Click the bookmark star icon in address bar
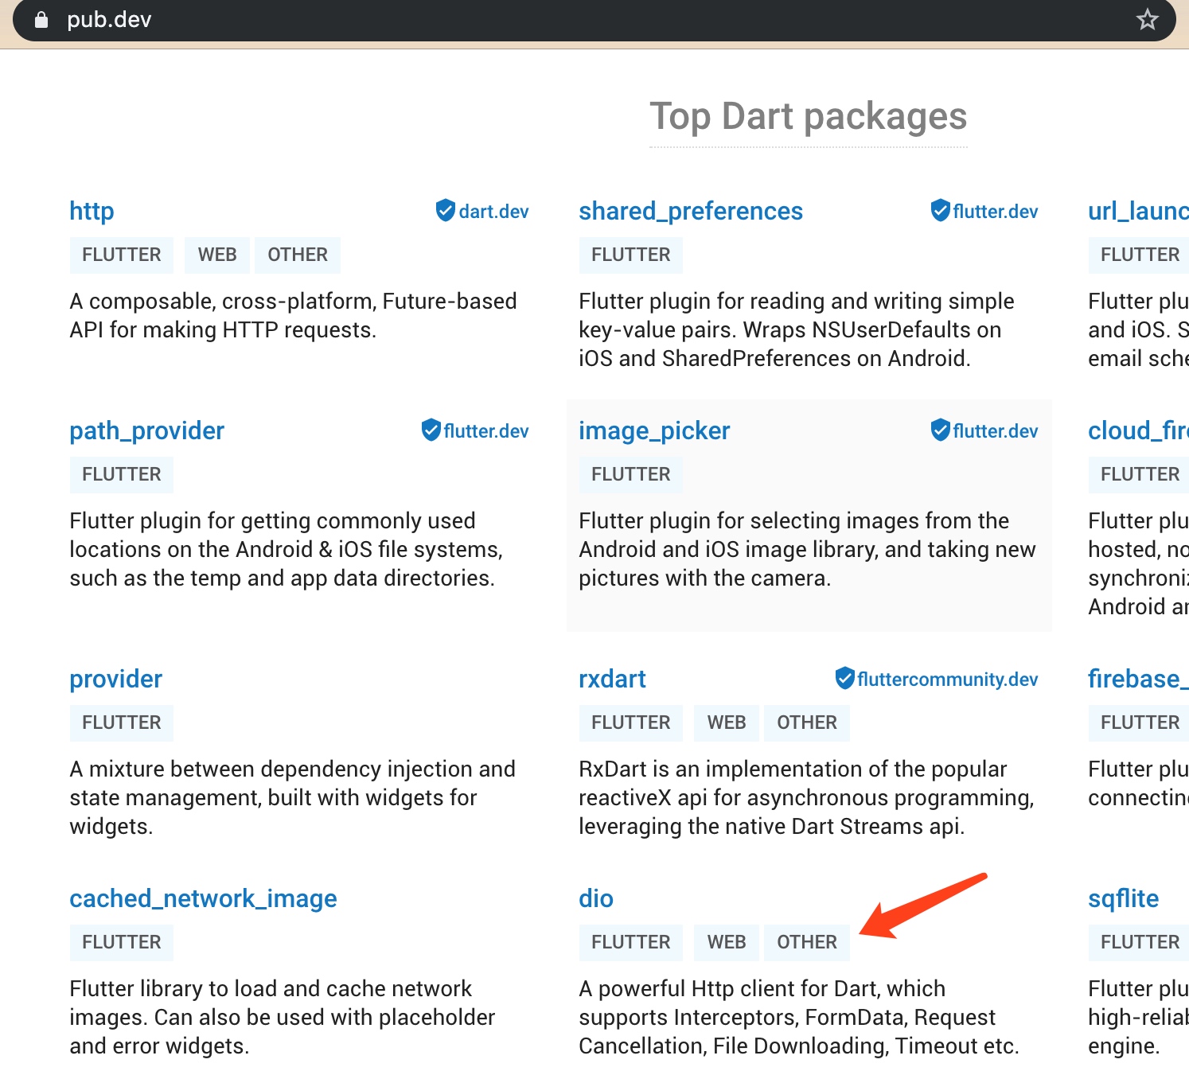This screenshot has height=1071, width=1189. pos(1147,19)
